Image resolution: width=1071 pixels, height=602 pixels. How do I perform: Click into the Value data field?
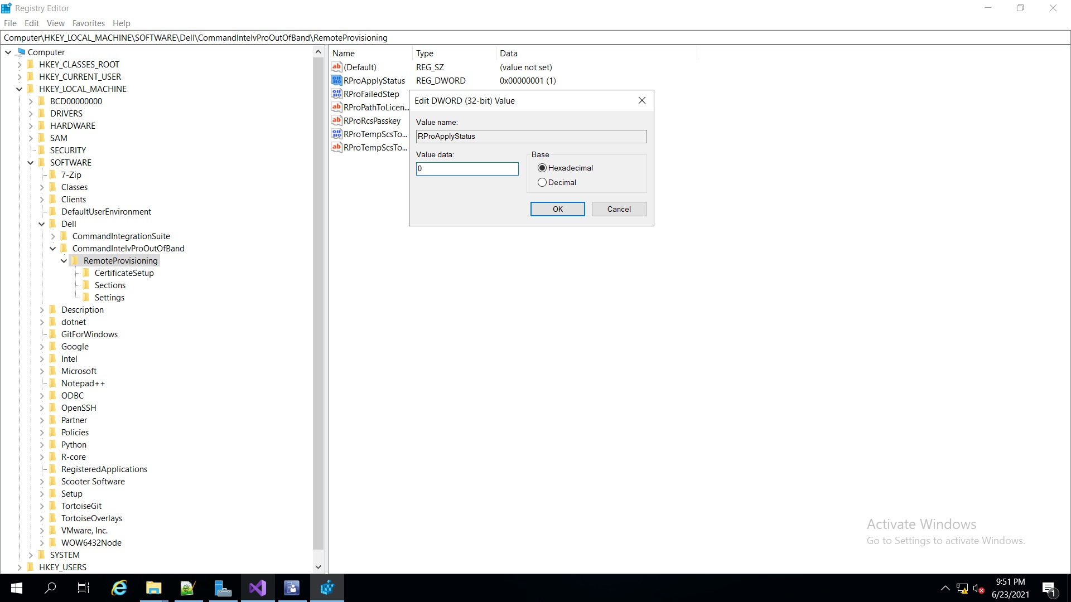pyautogui.click(x=467, y=169)
